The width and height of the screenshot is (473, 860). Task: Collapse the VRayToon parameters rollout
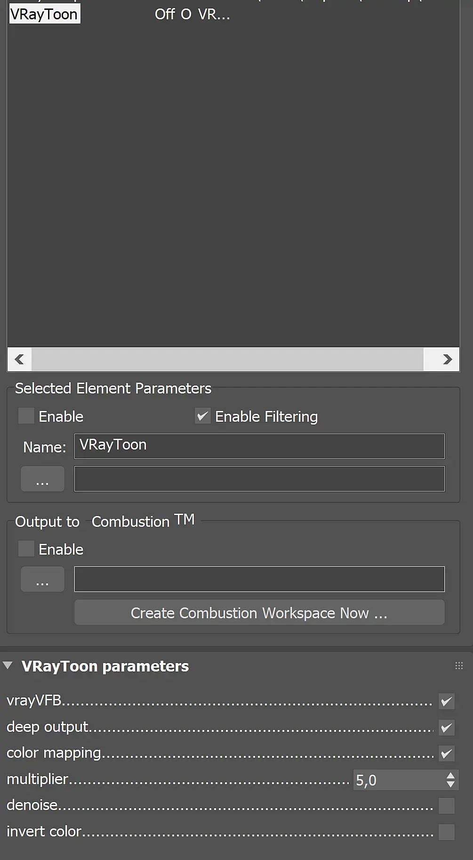8,666
